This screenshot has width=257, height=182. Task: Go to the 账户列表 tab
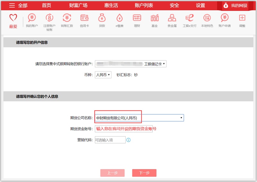pyautogui.click(x=144, y=5)
